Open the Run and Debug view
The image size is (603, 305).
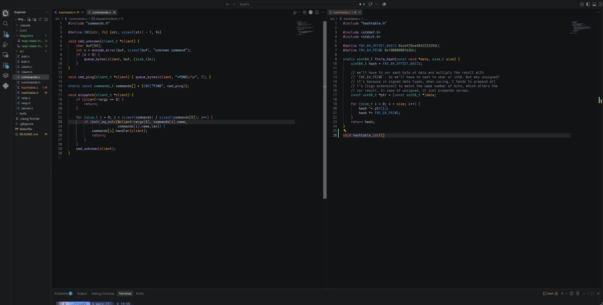[x=6, y=45]
